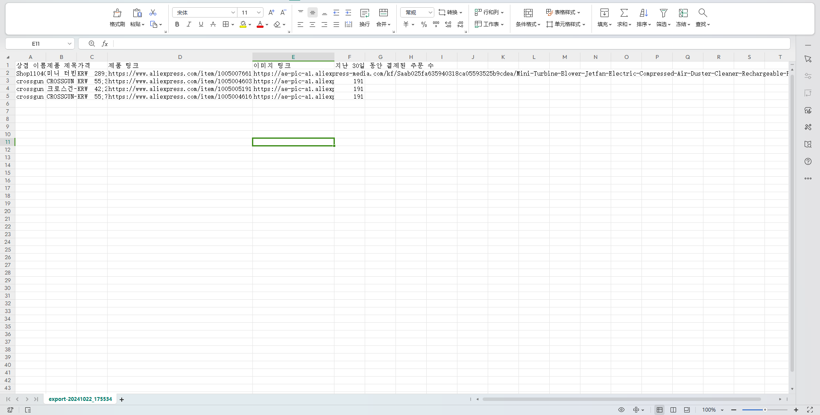
Task: Zoom in with the plus button
Action: tap(796, 410)
